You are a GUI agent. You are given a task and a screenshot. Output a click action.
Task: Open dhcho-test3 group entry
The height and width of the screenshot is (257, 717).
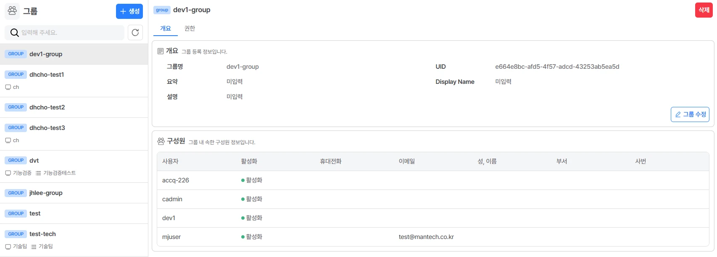(x=74, y=134)
